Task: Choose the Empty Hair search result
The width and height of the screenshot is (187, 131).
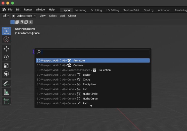Action: click(93, 84)
